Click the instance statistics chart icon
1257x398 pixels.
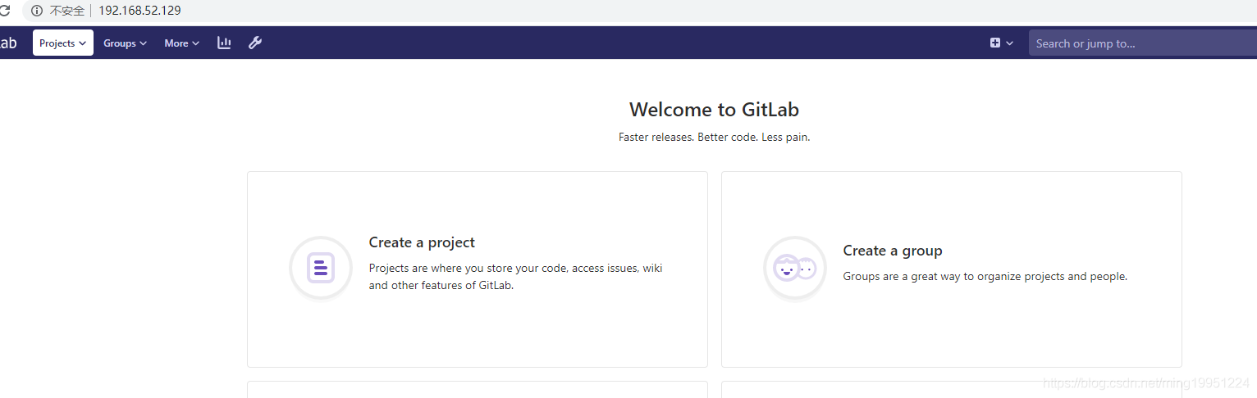[x=224, y=43]
